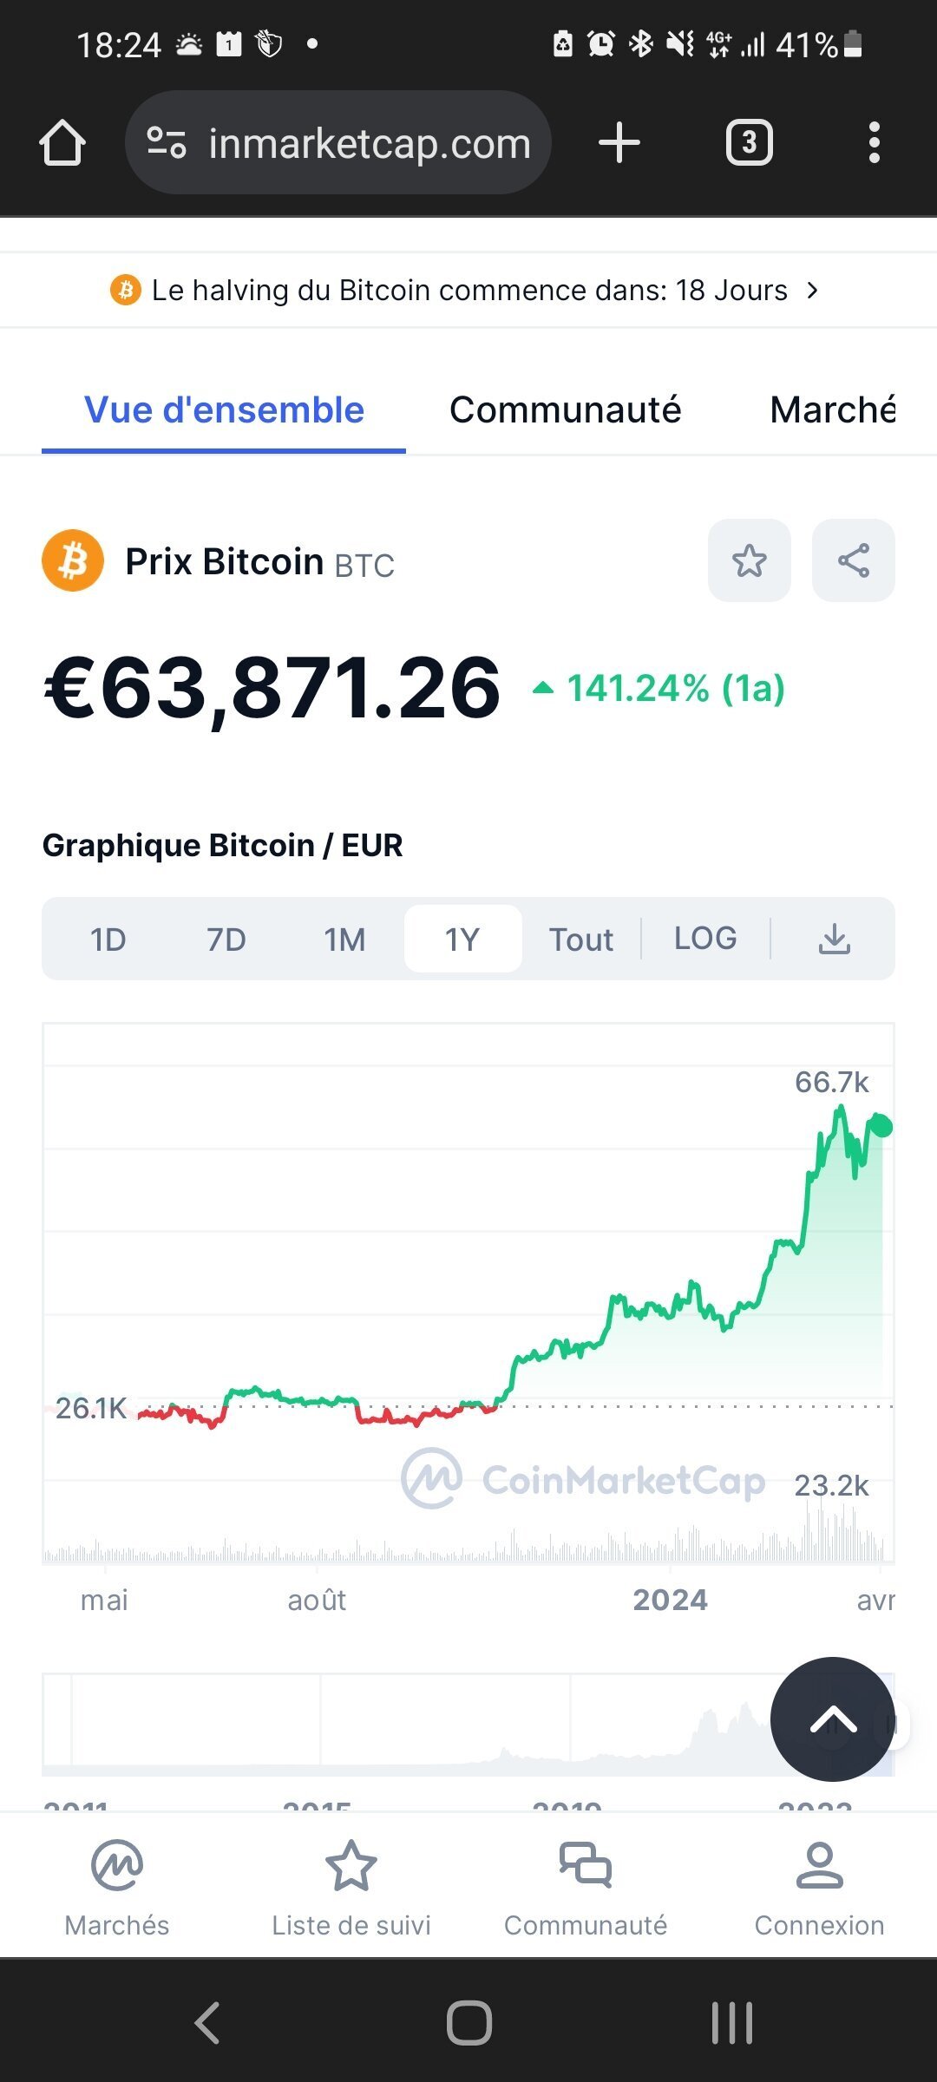Download chart data using the download icon
Viewport: 937px width, 2082px height.
[x=834, y=939]
